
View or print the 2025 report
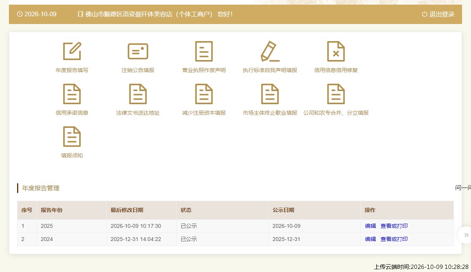coord(394,226)
